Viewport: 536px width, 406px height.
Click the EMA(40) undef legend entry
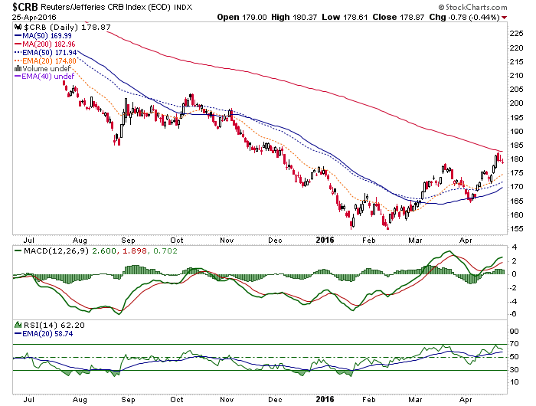point(47,77)
